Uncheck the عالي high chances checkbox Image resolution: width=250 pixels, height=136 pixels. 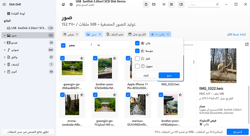[137, 43]
